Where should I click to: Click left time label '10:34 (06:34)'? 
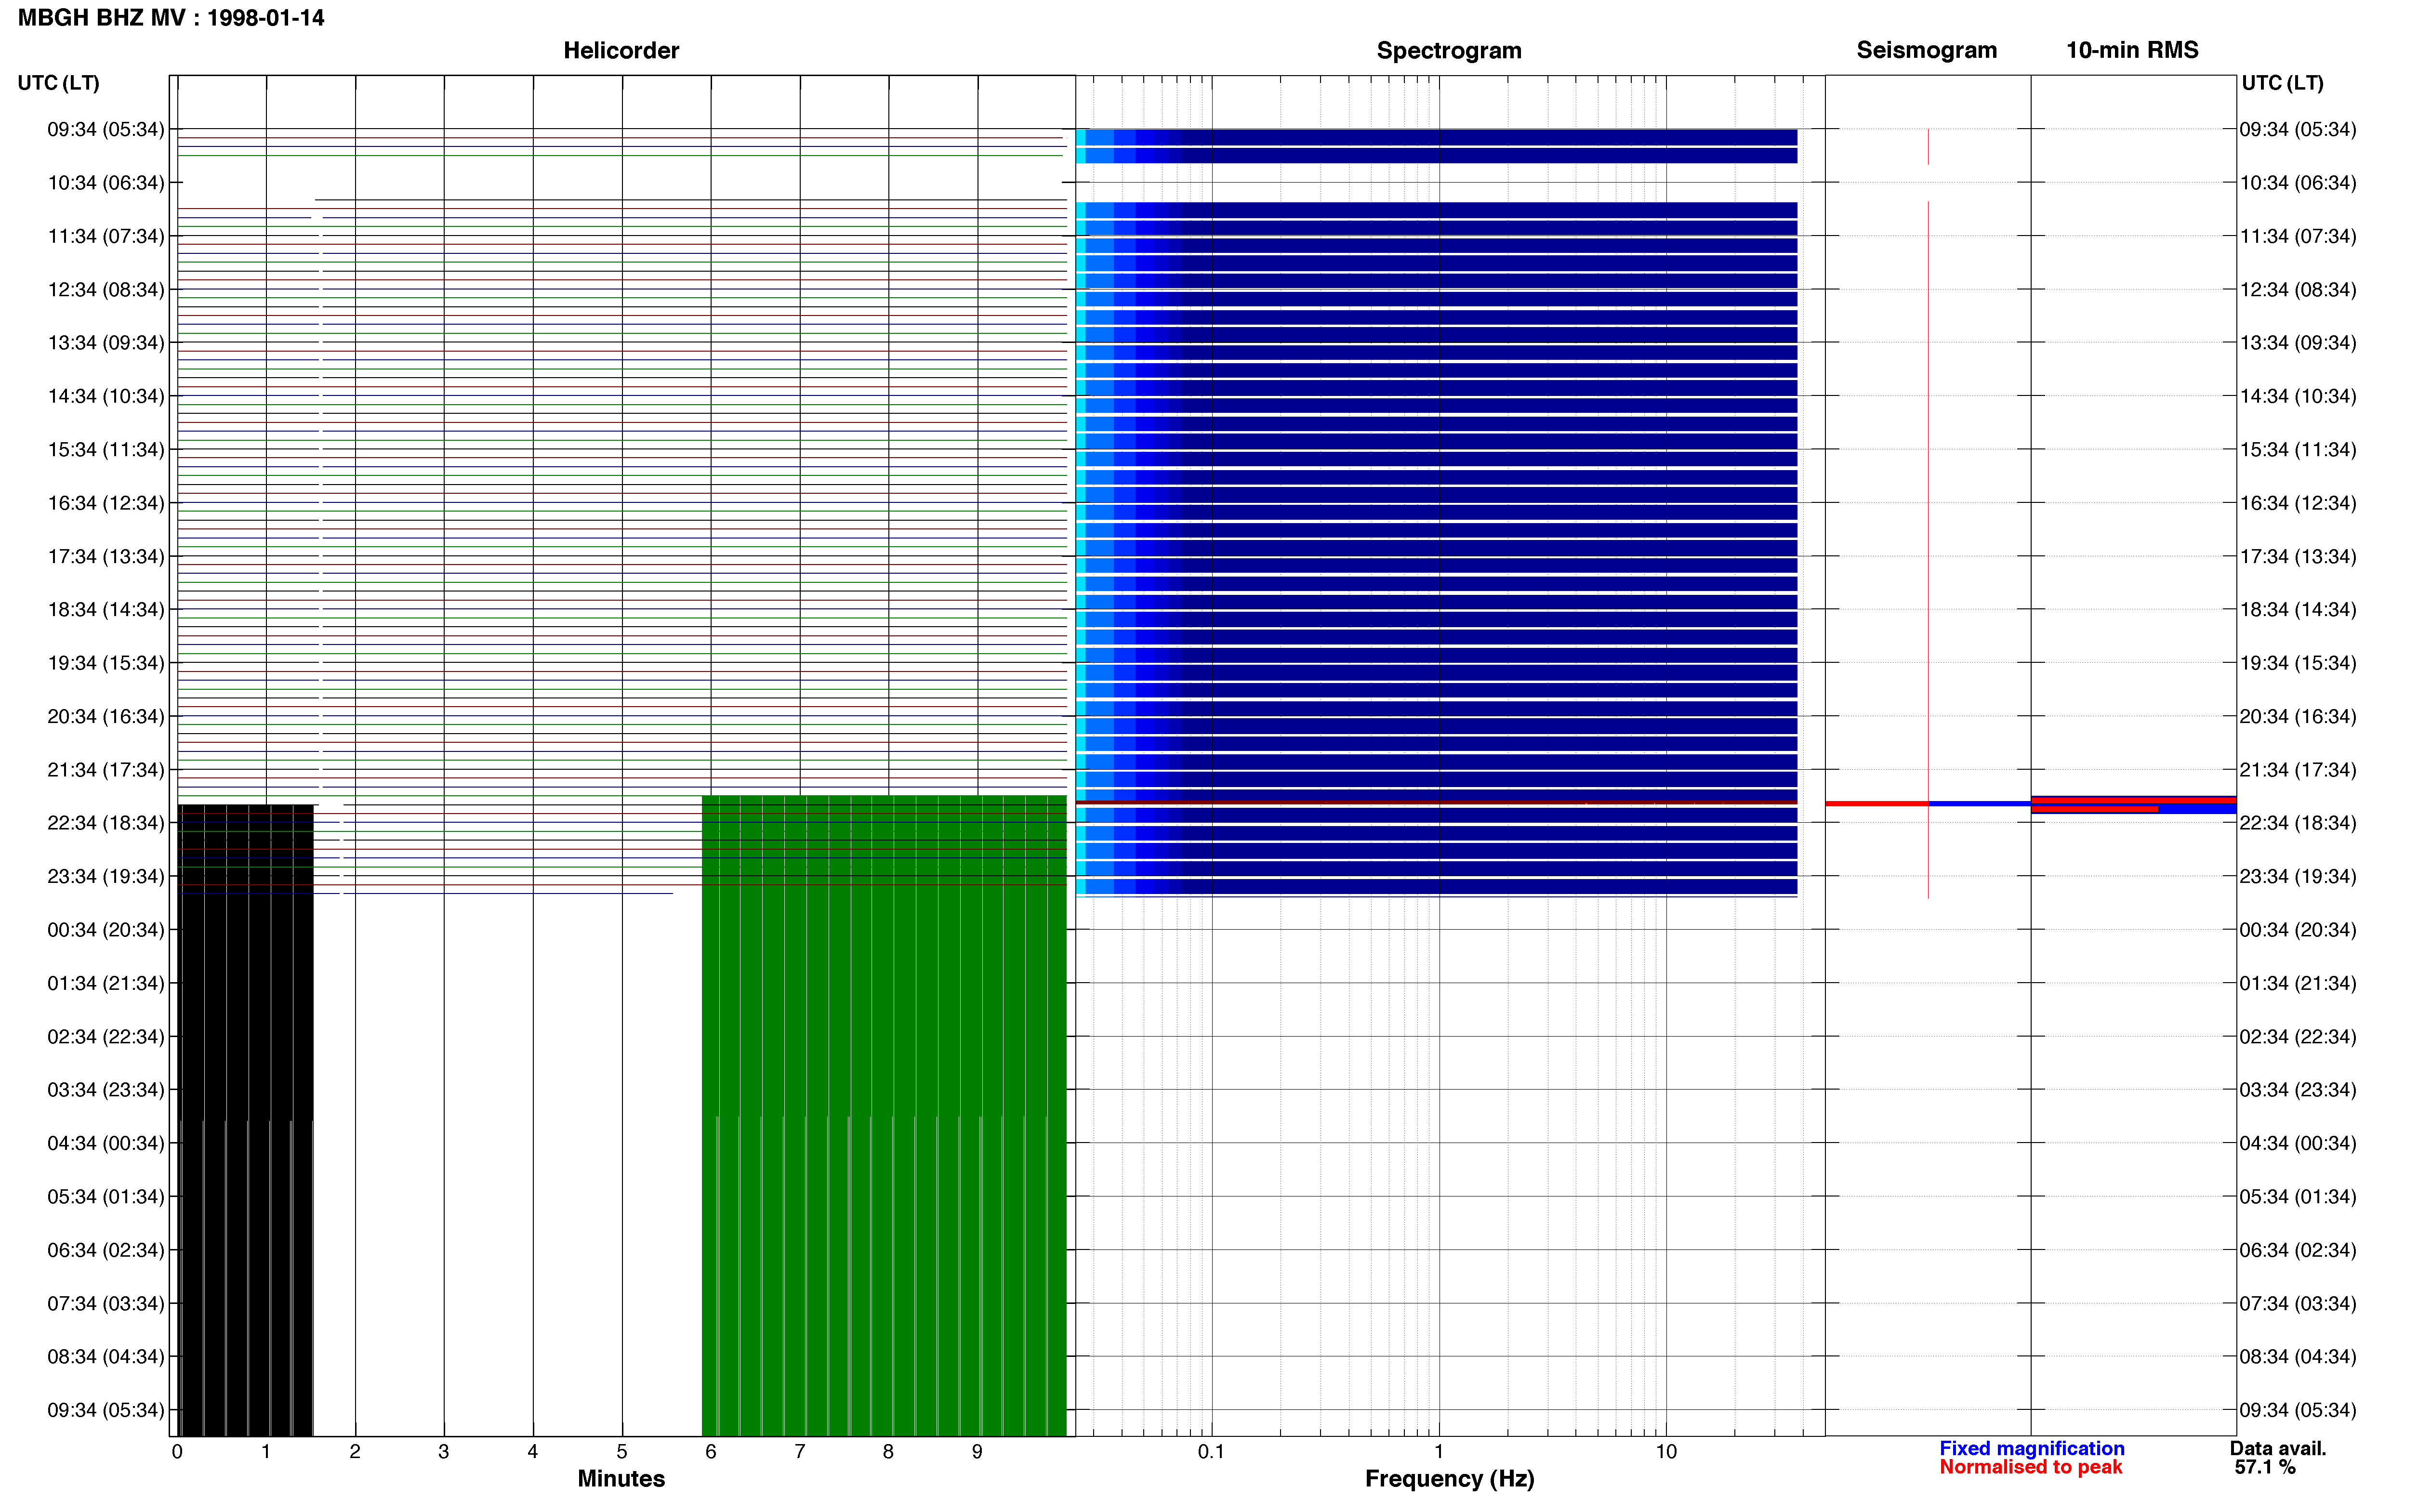click(x=106, y=183)
